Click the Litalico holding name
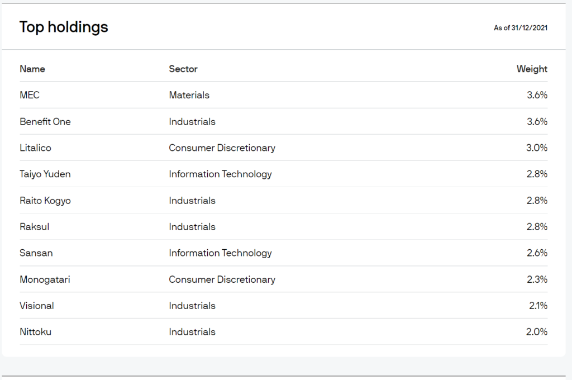 pos(35,148)
